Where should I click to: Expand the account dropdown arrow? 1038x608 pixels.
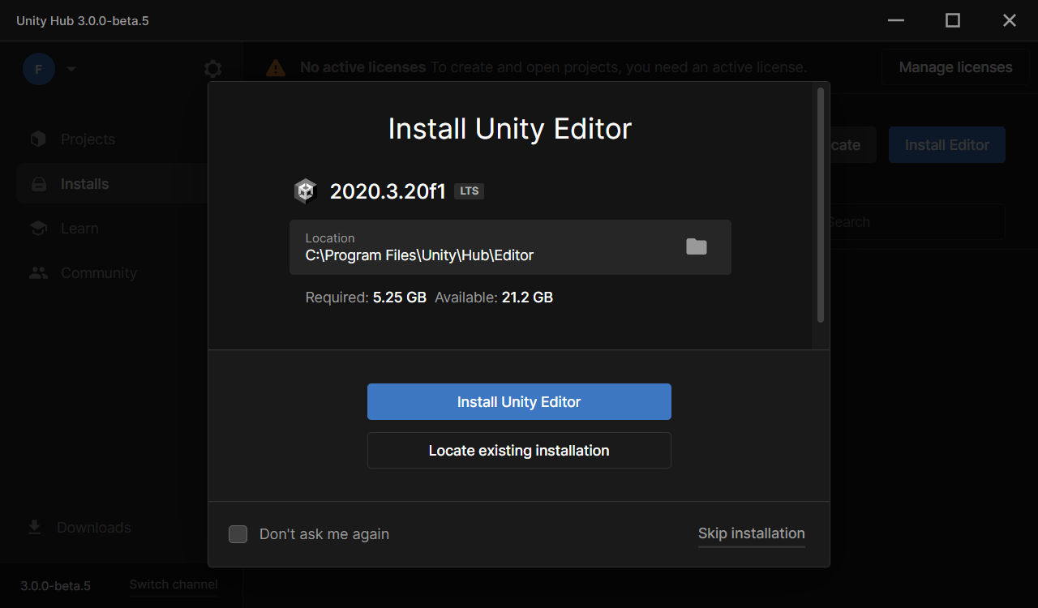point(71,69)
